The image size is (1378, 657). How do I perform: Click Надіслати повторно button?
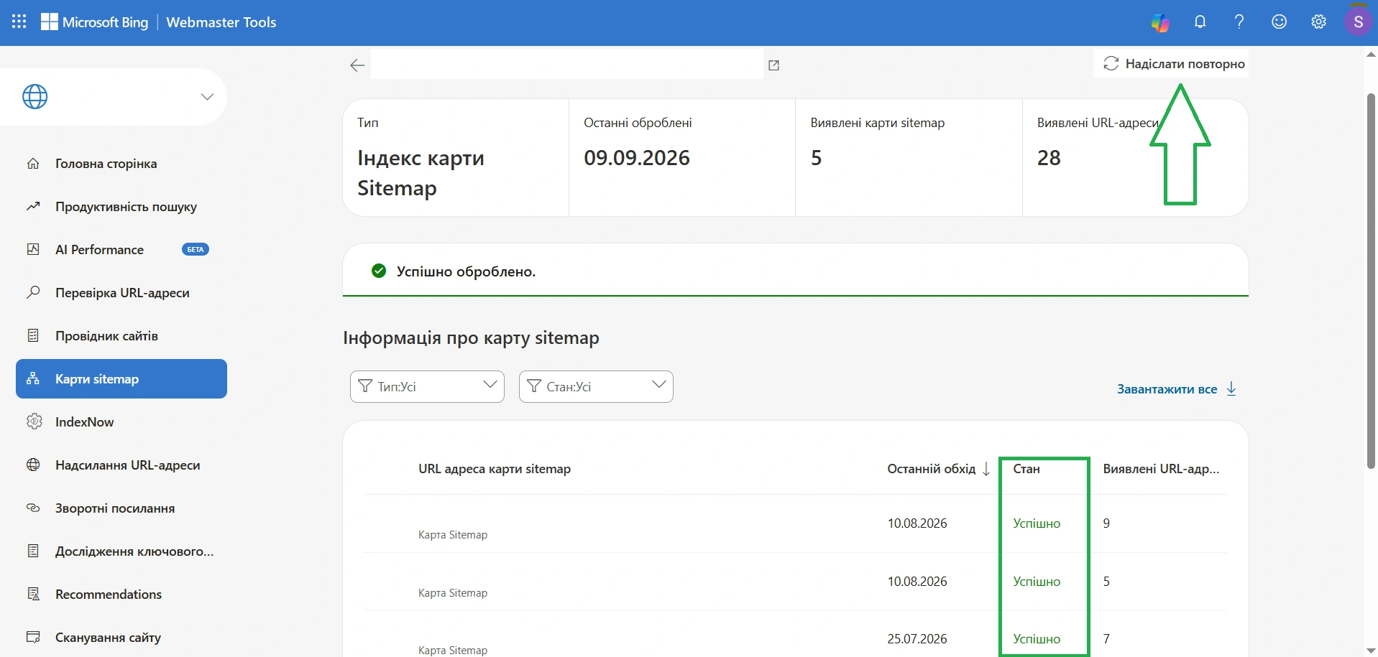tap(1173, 64)
